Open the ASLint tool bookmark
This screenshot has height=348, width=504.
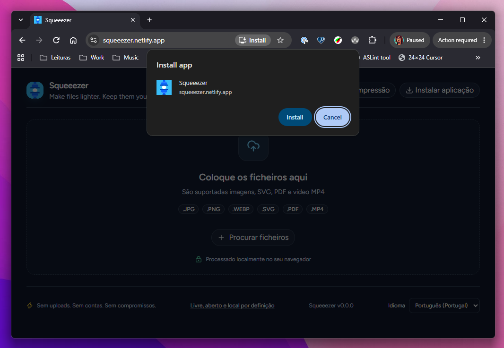tap(376, 58)
